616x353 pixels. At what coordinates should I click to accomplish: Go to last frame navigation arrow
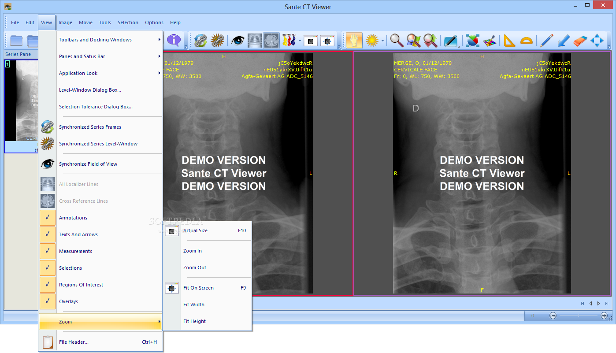point(607,303)
